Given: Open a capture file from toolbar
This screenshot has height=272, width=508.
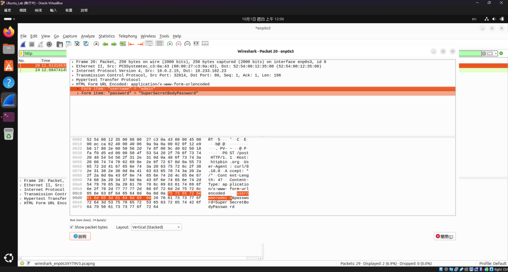Looking at the screenshot, I should [x=60, y=44].
